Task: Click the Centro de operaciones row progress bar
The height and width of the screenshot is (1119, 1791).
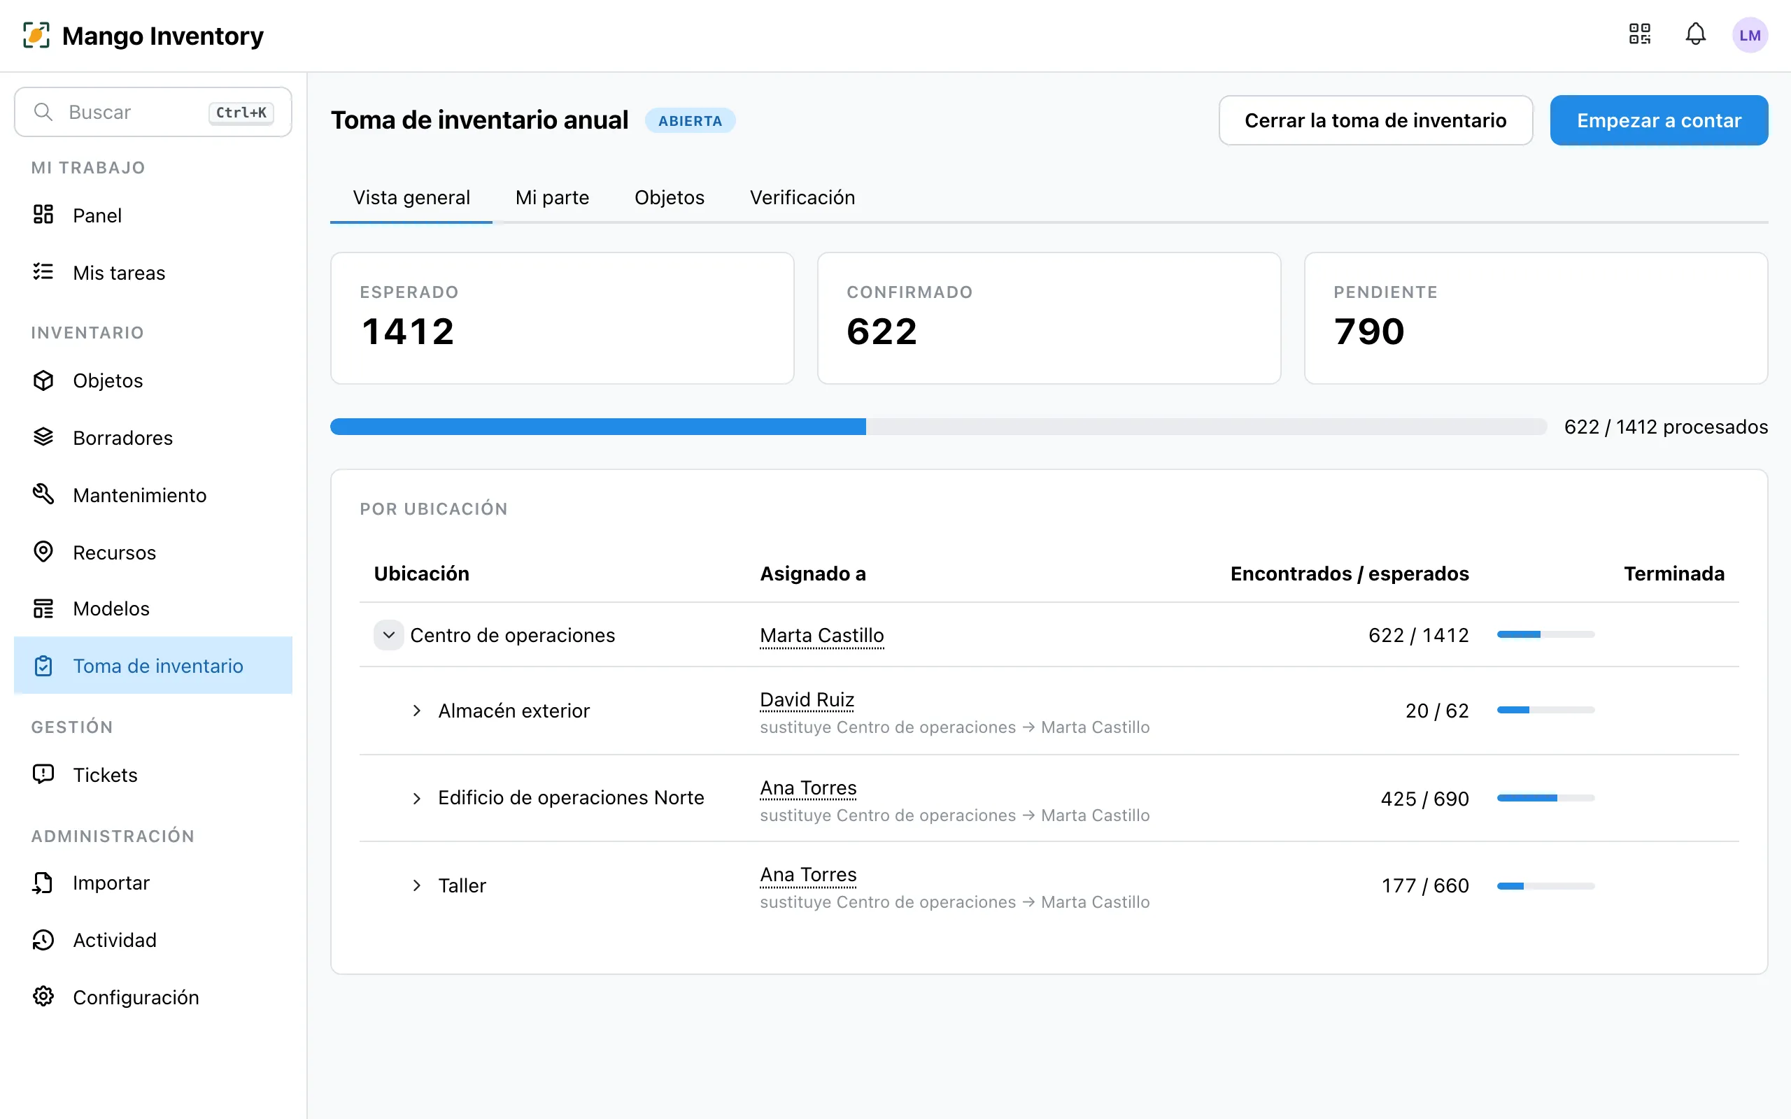Action: 1545,634
